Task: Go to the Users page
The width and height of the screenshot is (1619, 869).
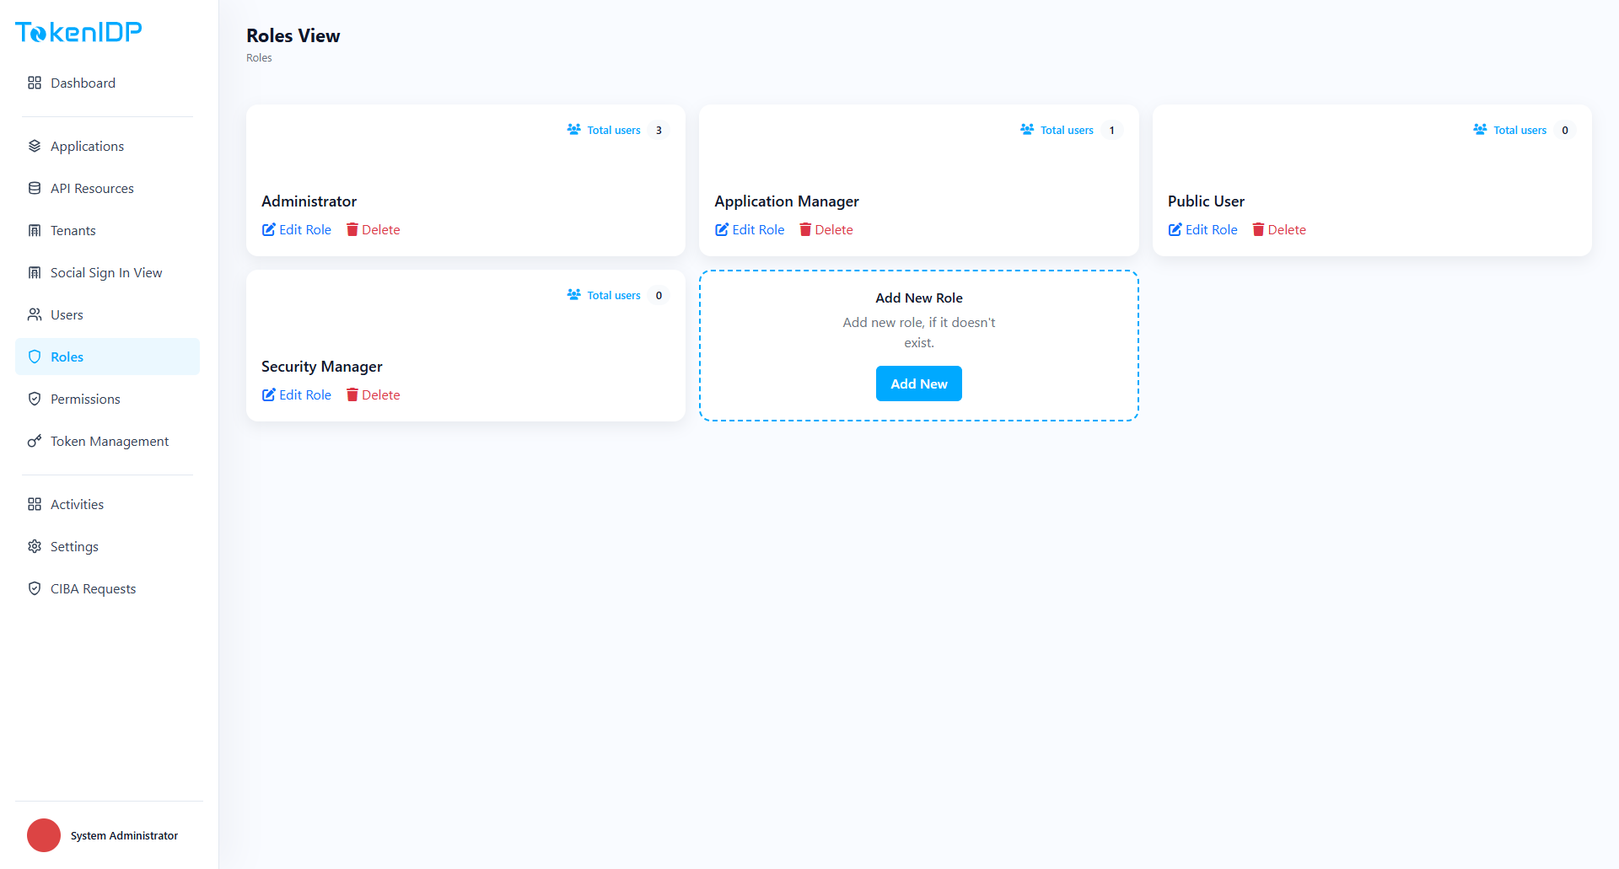Action: [x=107, y=314]
